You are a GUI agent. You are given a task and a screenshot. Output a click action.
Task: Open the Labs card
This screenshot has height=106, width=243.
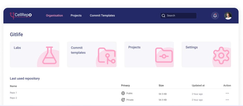pos(34,54)
